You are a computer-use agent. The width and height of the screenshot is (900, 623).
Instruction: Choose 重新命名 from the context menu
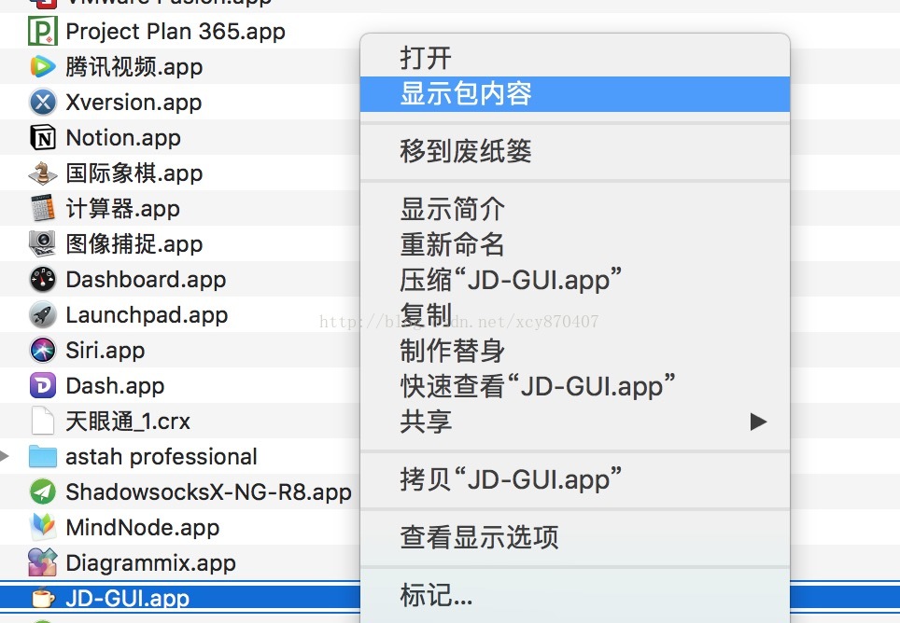pos(574,244)
